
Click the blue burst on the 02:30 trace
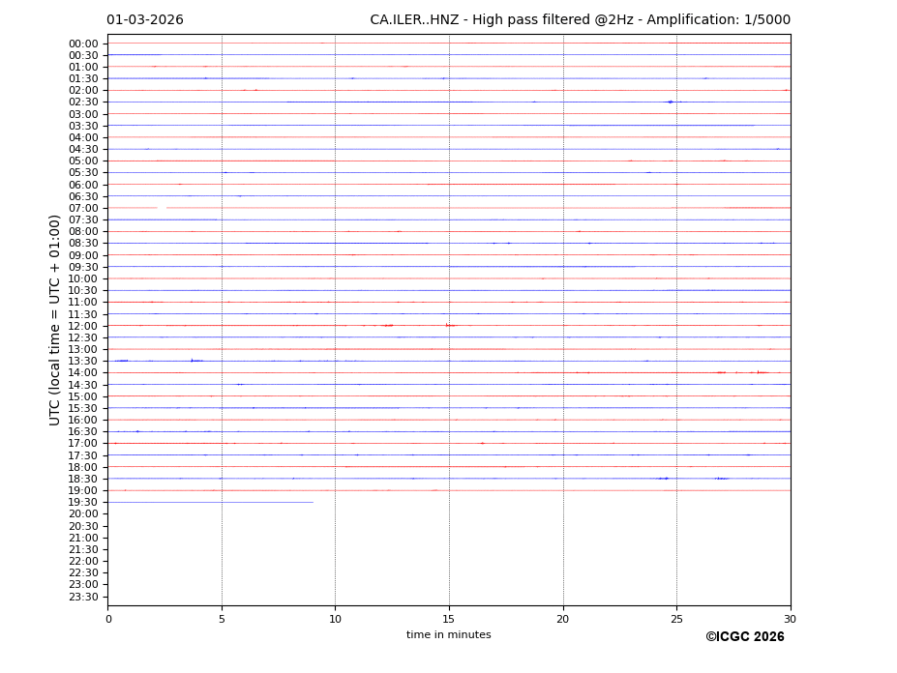click(670, 102)
